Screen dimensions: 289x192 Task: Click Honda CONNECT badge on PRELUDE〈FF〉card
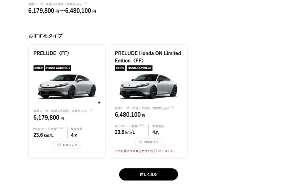pyautogui.click(x=58, y=68)
